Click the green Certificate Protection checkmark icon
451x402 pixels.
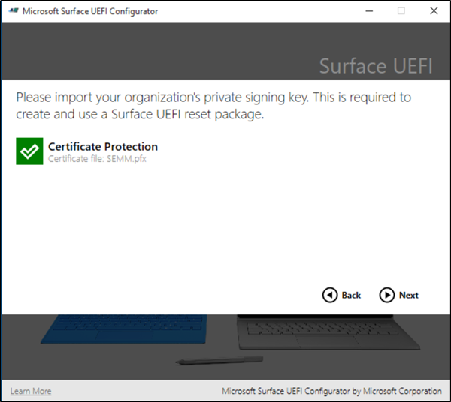click(29, 151)
